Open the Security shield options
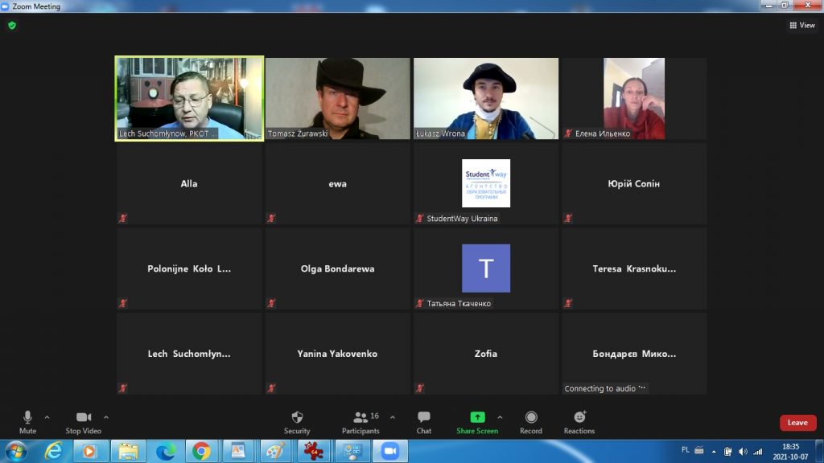Viewport: 824px width, 463px height. tap(297, 421)
